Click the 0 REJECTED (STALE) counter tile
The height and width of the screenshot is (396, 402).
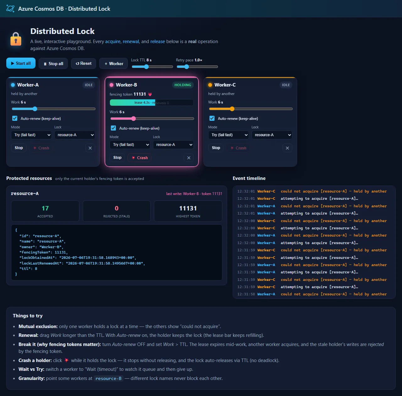coord(117,211)
